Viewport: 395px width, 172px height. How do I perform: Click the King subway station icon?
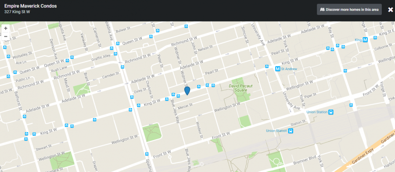pos(365,40)
